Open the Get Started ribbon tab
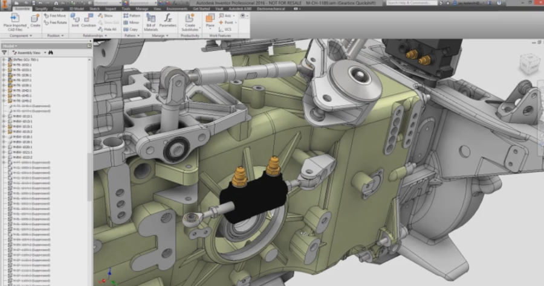544x286 pixels. (201, 8)
